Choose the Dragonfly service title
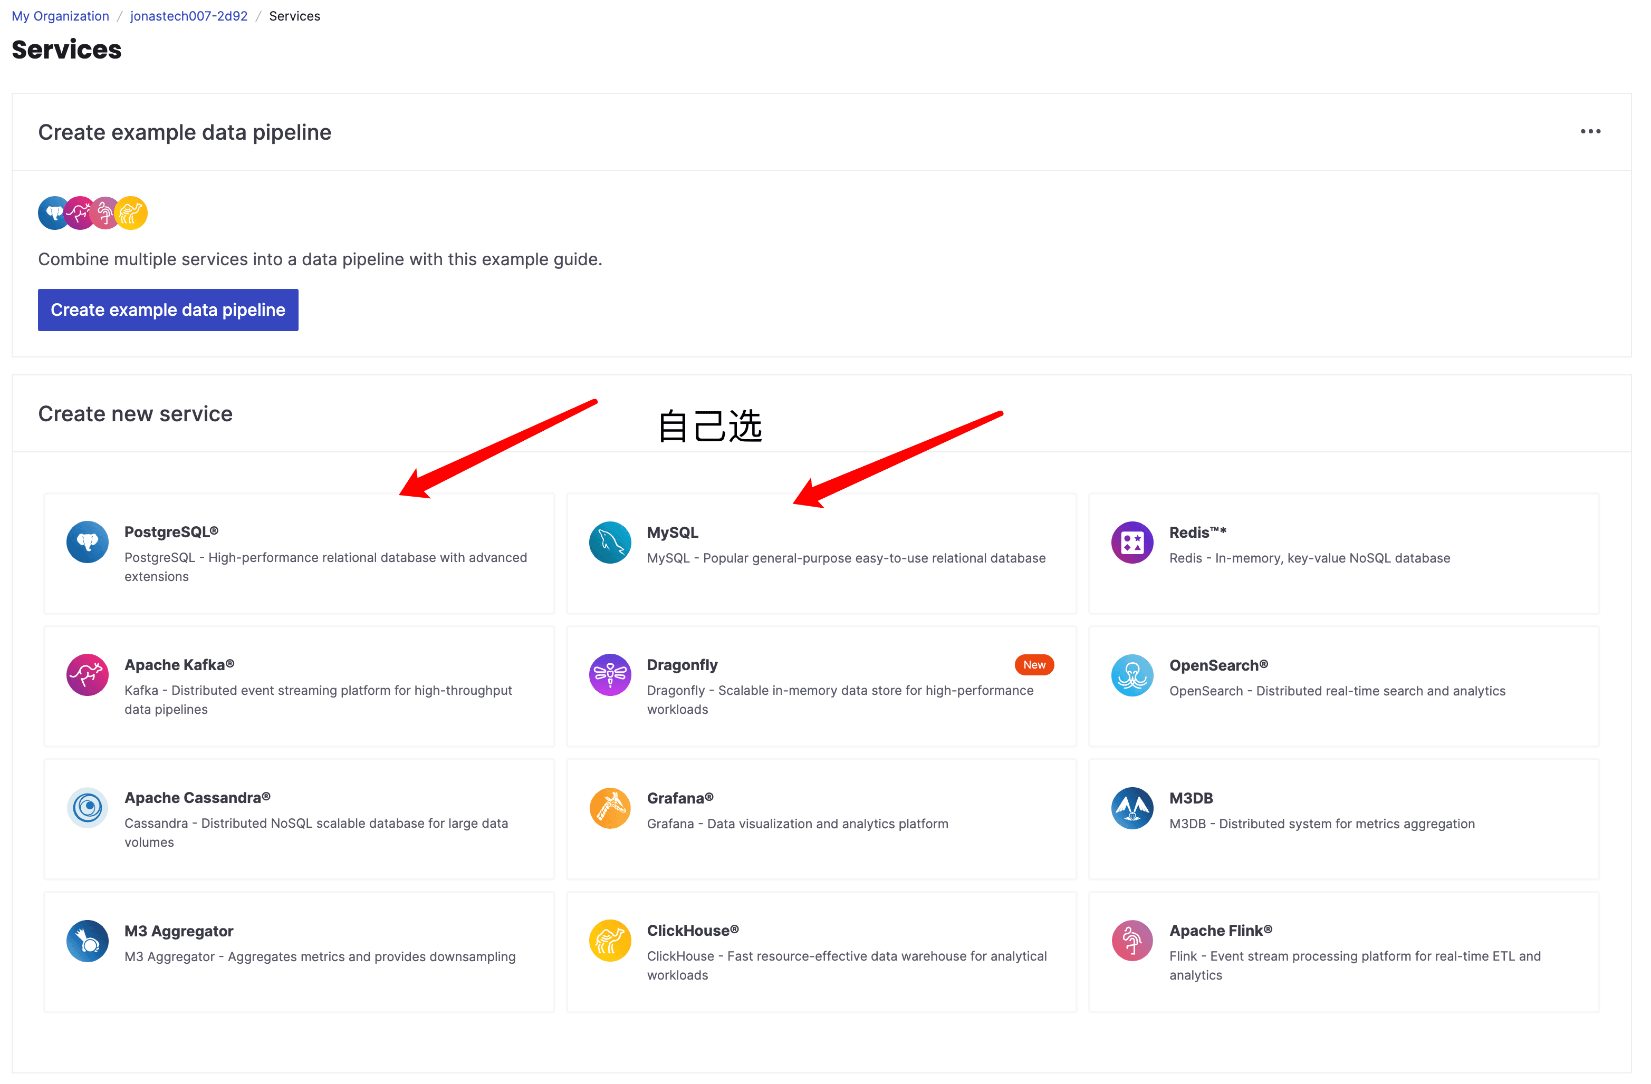 tap(682, 665)
